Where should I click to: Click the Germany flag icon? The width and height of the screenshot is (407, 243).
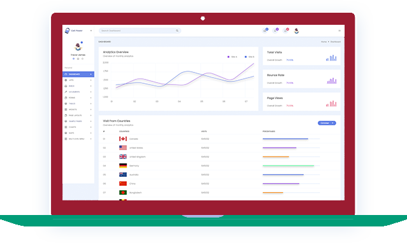coord(123,165)
